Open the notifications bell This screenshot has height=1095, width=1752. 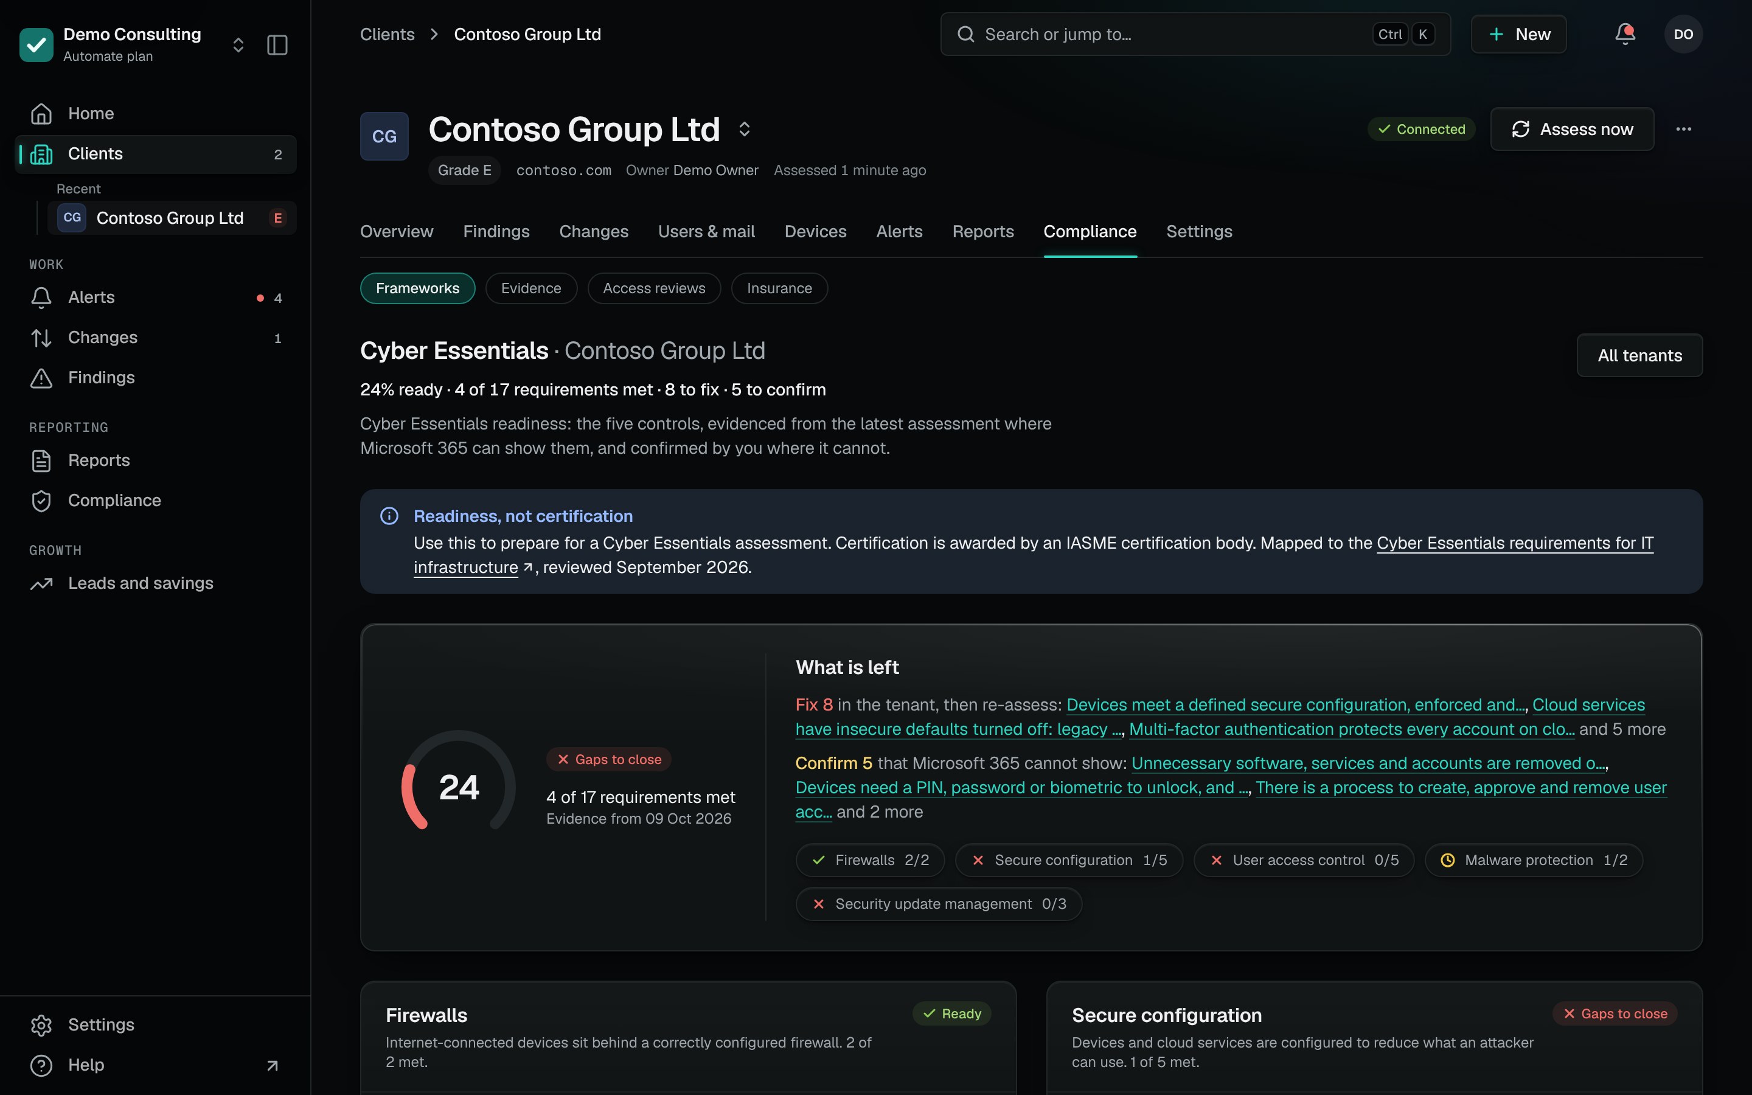coord(1625,34)
